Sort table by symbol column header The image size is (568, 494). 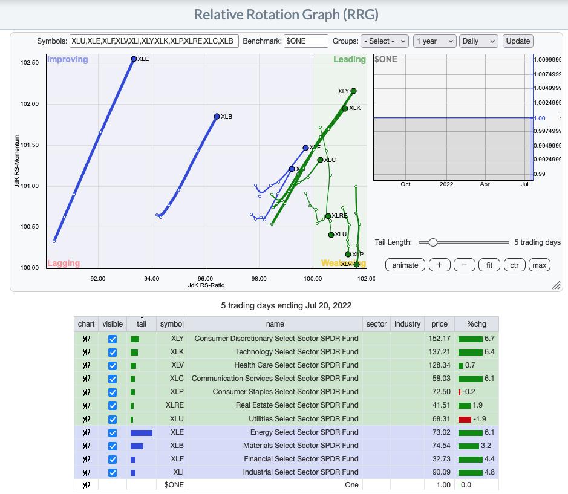click(172, 323)
